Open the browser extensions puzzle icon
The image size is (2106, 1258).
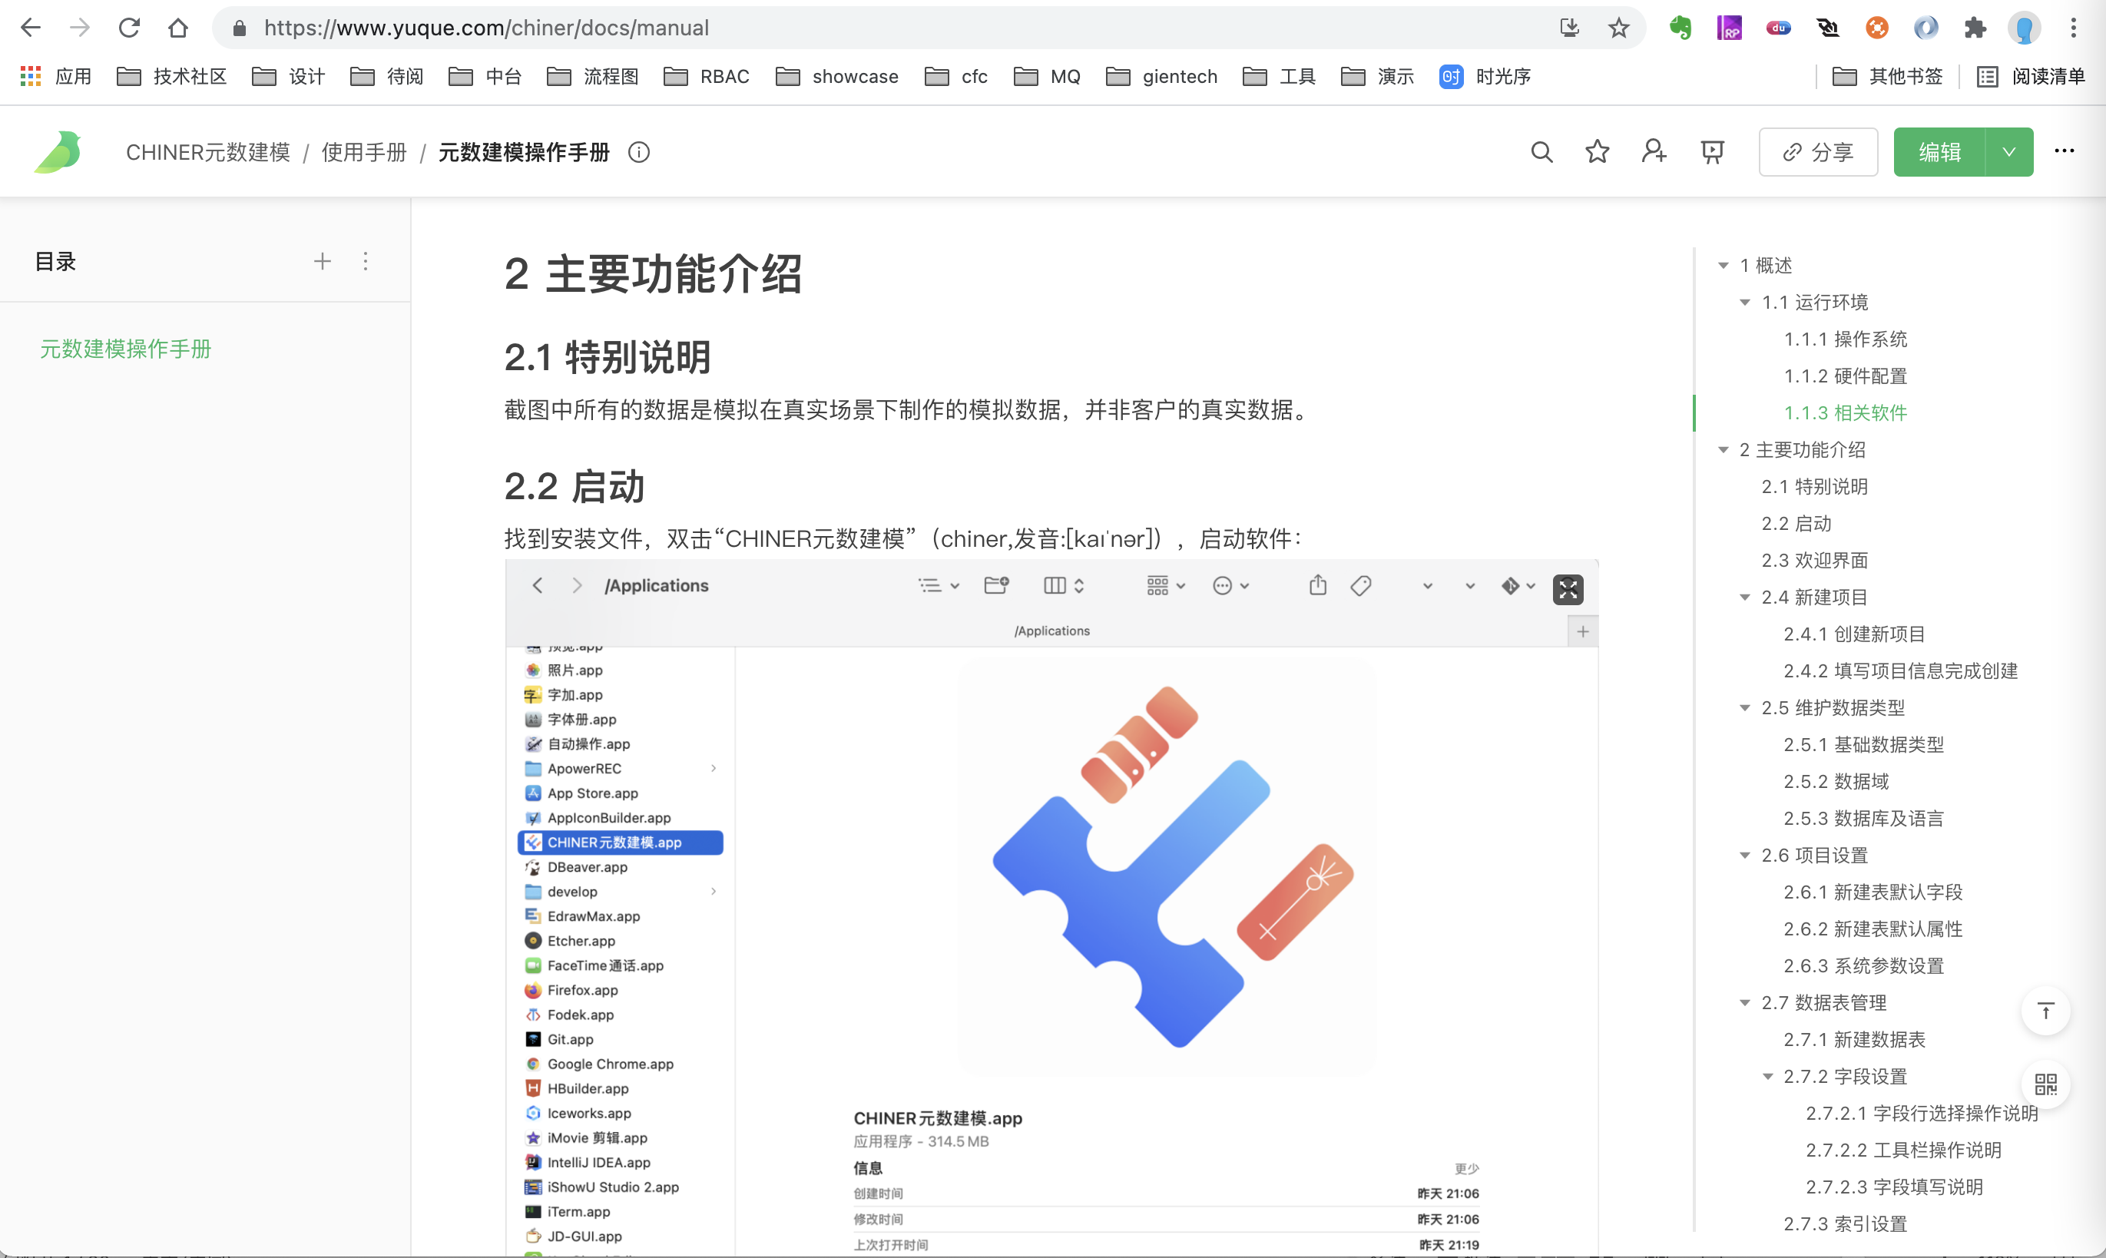coord(1975,28)
